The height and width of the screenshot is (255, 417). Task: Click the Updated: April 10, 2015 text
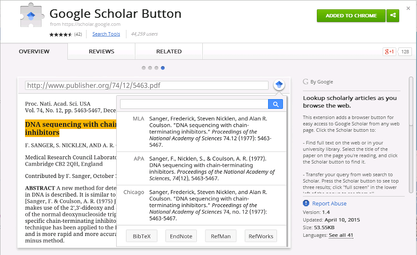(331, 220)
